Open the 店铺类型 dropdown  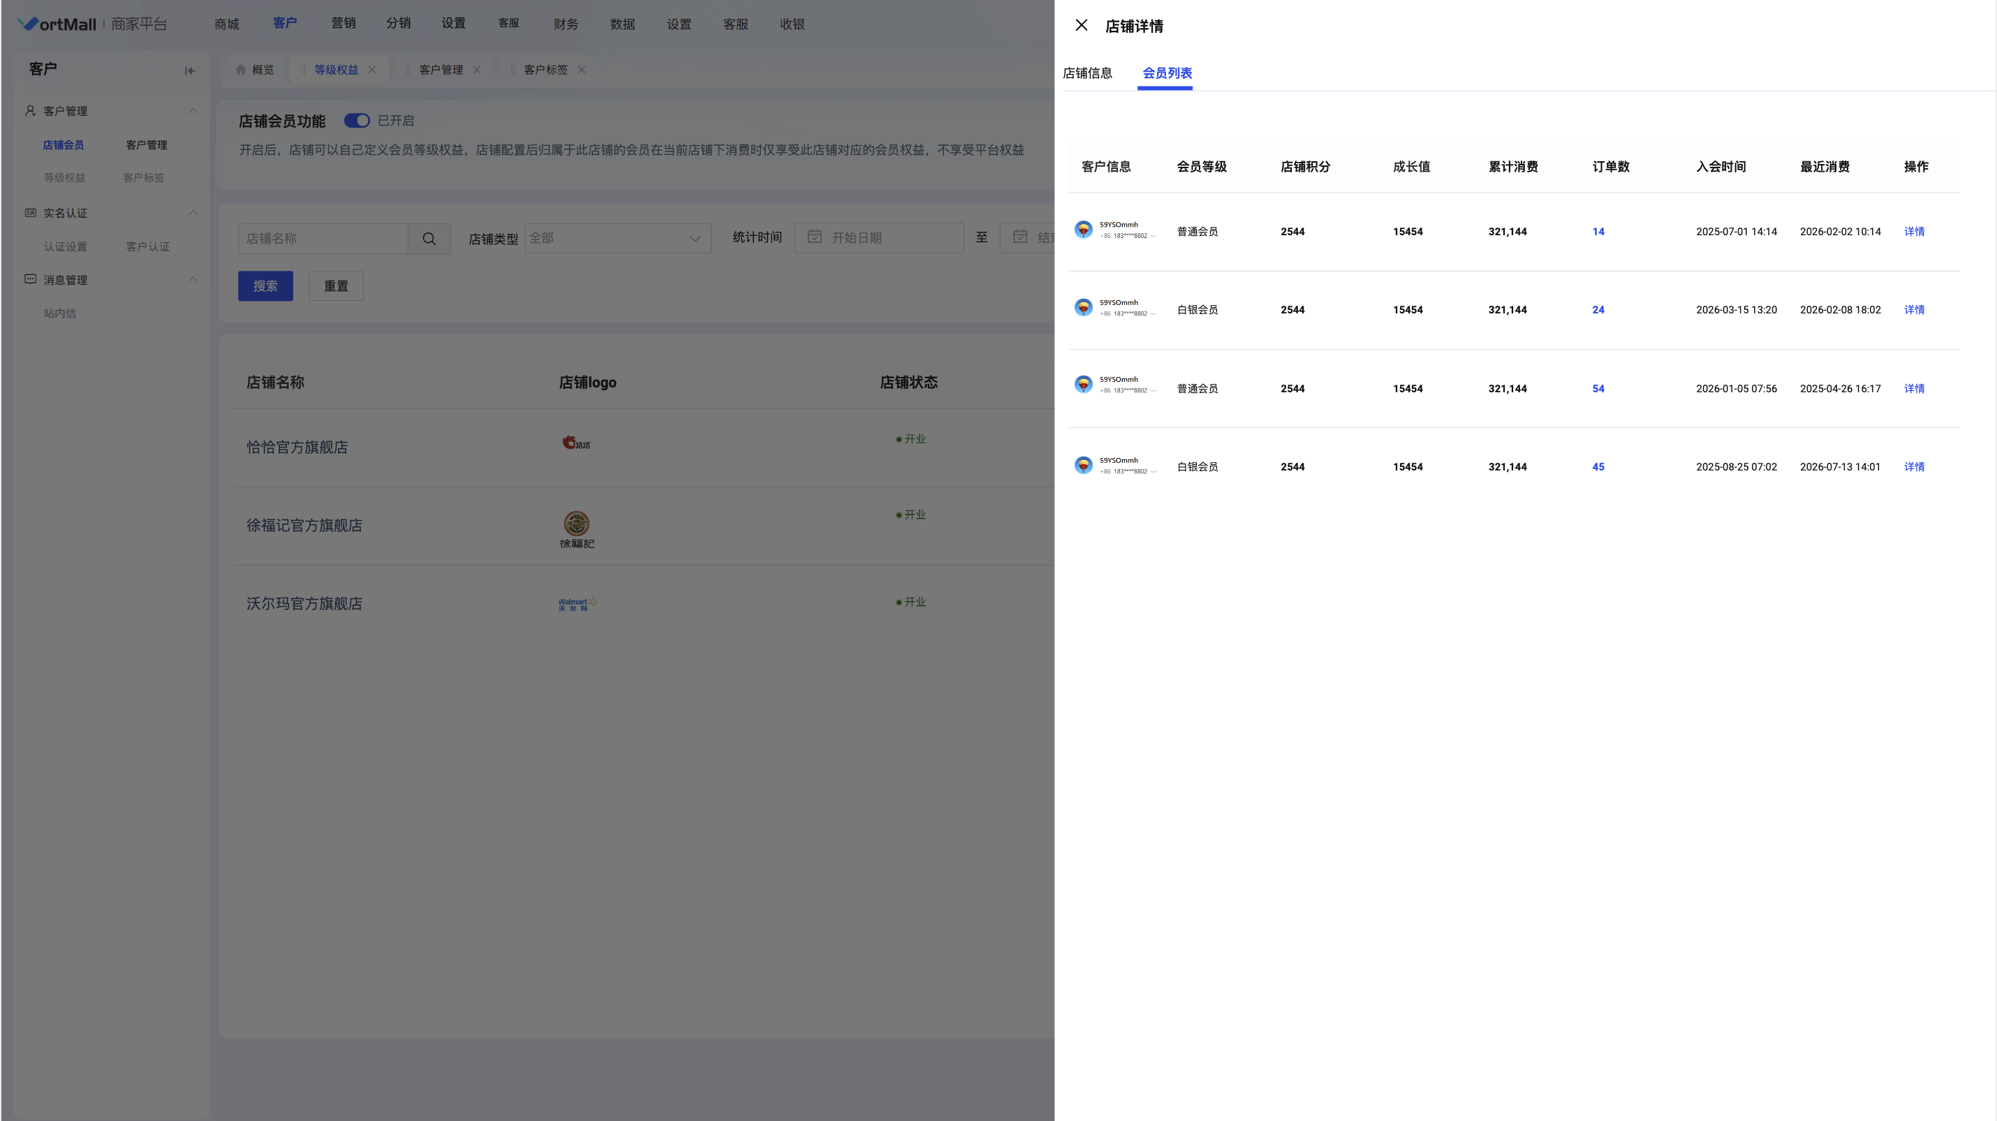click(x=618, y=239)
